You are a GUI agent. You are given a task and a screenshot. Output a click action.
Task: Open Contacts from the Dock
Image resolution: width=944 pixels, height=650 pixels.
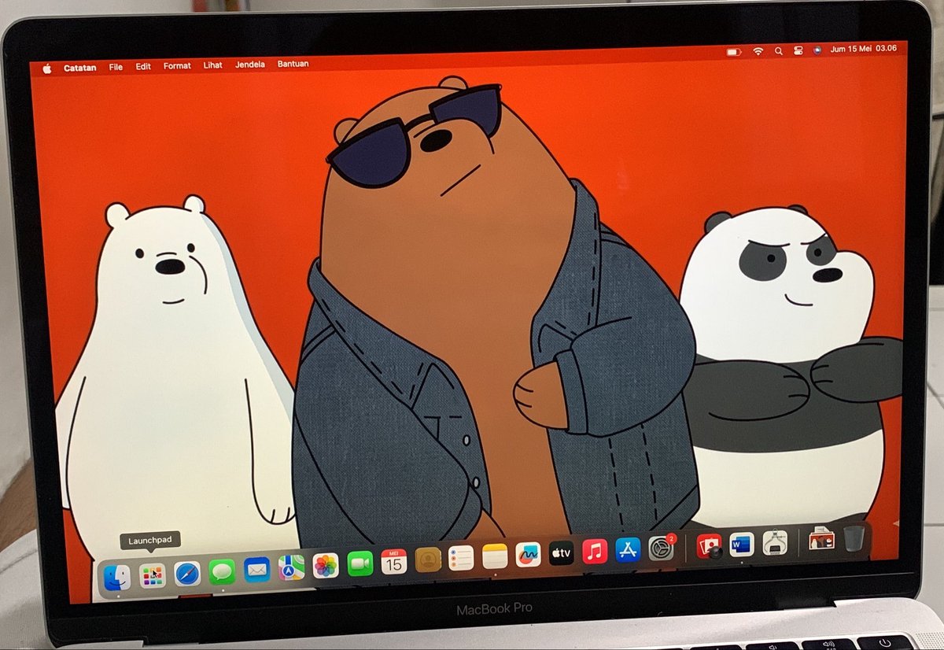(428, 560)
